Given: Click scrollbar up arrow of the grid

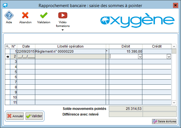Looking at the screenshot, I should click(174, 46).
